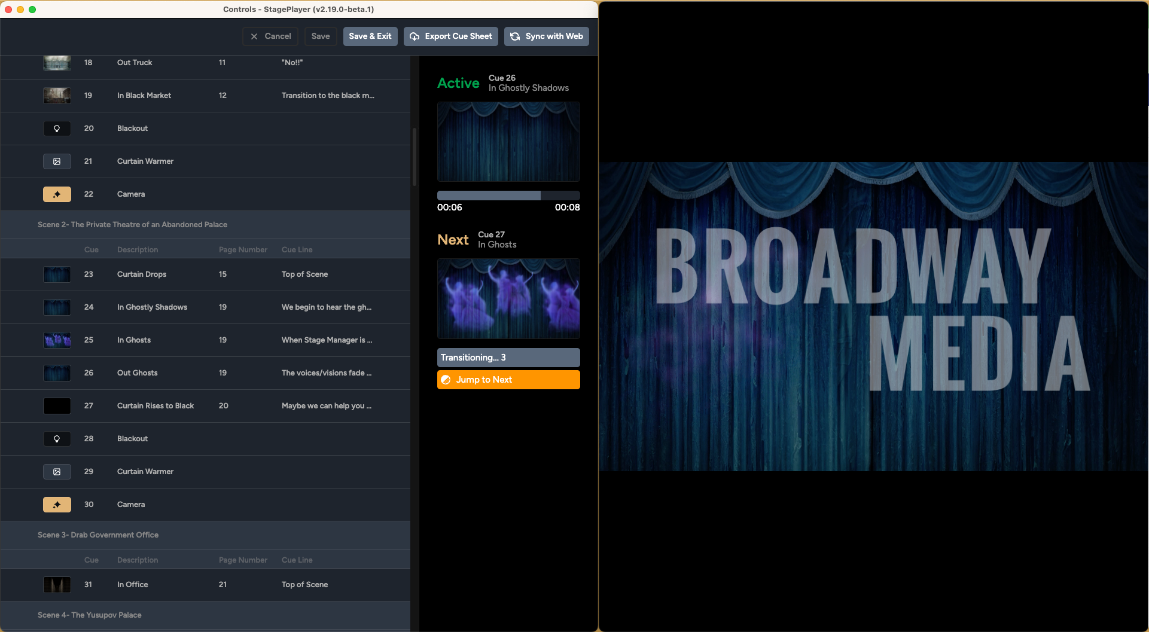
Task: Click the Description column header in Scene 2
Action: (x=138, y=250)
